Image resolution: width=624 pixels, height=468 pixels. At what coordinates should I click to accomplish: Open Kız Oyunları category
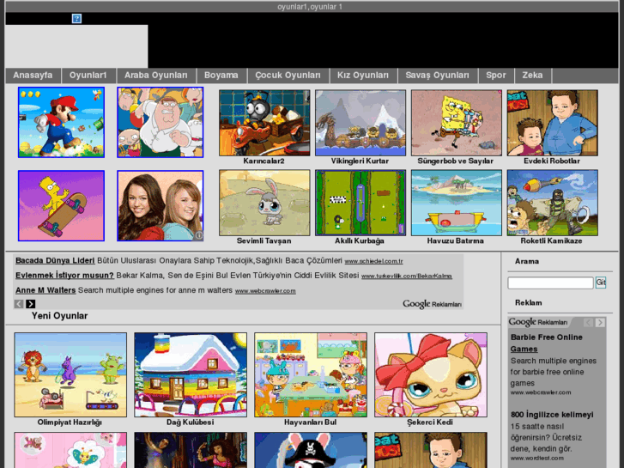click(363, 76)
